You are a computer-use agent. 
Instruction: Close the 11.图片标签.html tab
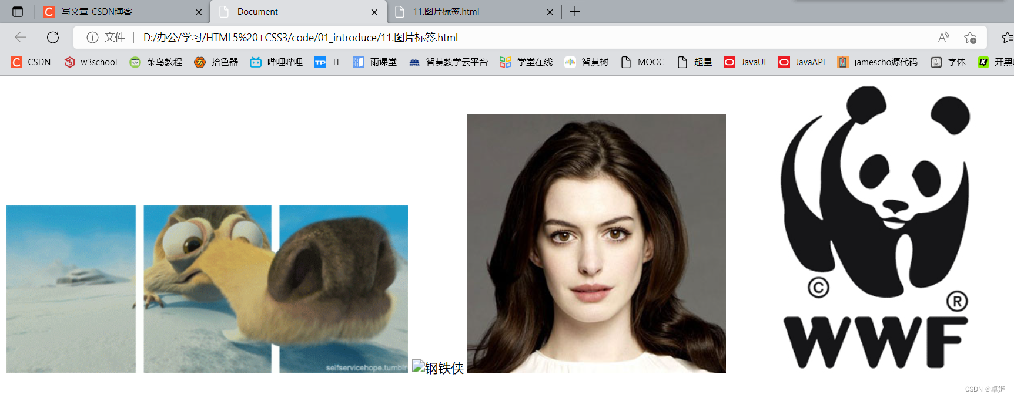[x=550, y=12]
